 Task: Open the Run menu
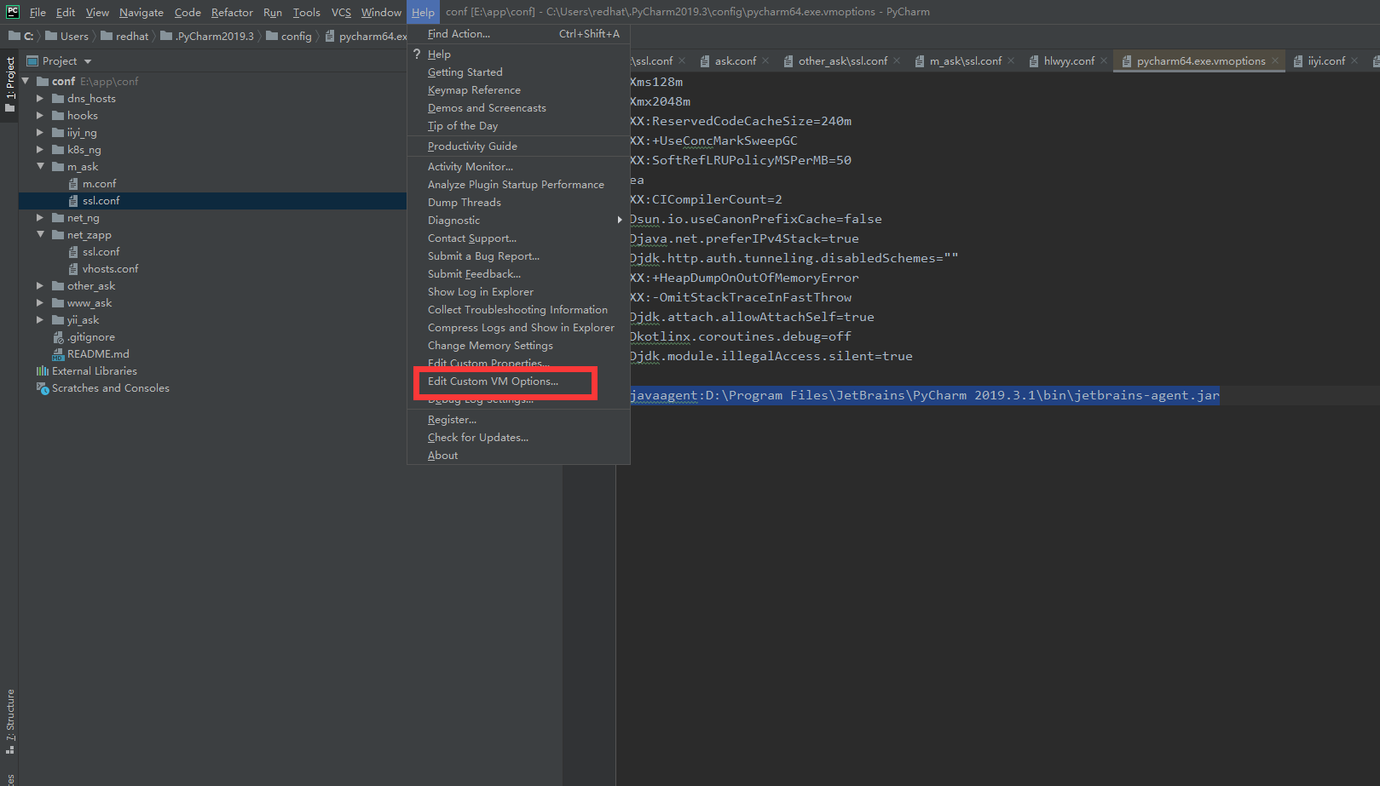coord(273,12)
